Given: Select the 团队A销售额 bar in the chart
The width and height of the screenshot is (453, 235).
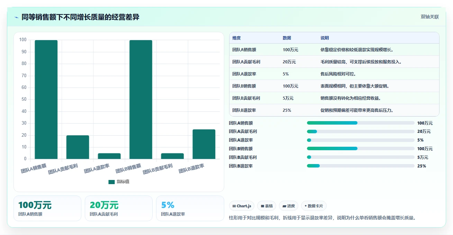Looking at the screenshot, I should [x=46, y=99].
